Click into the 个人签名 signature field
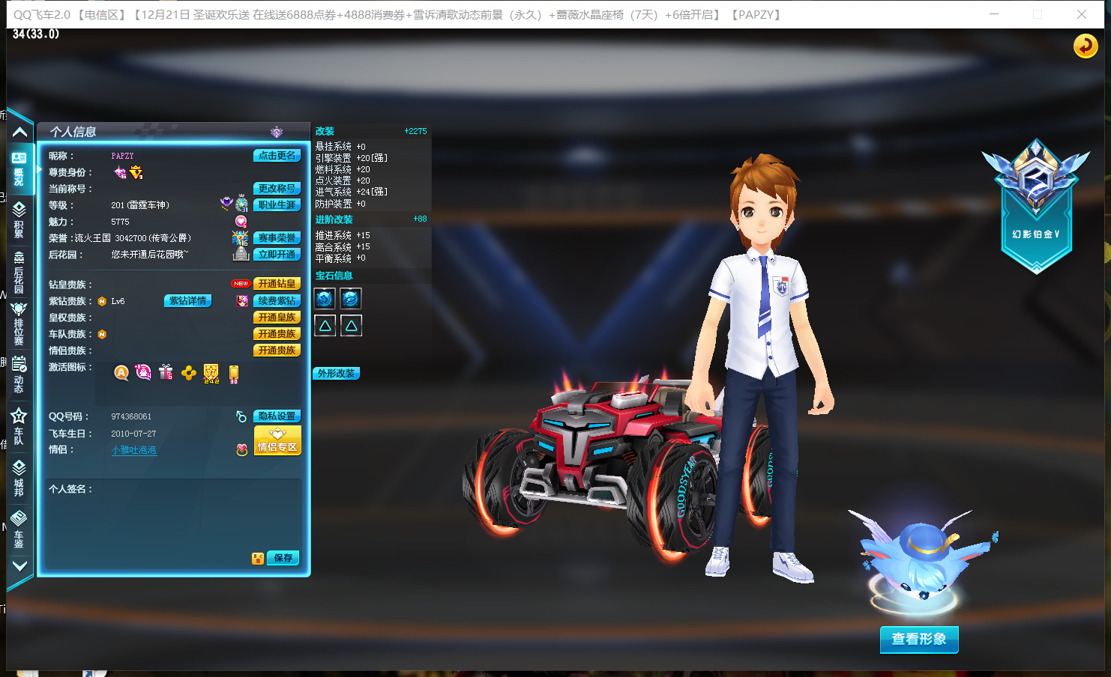The image size is (1111, 677). (x=173, y=524)
